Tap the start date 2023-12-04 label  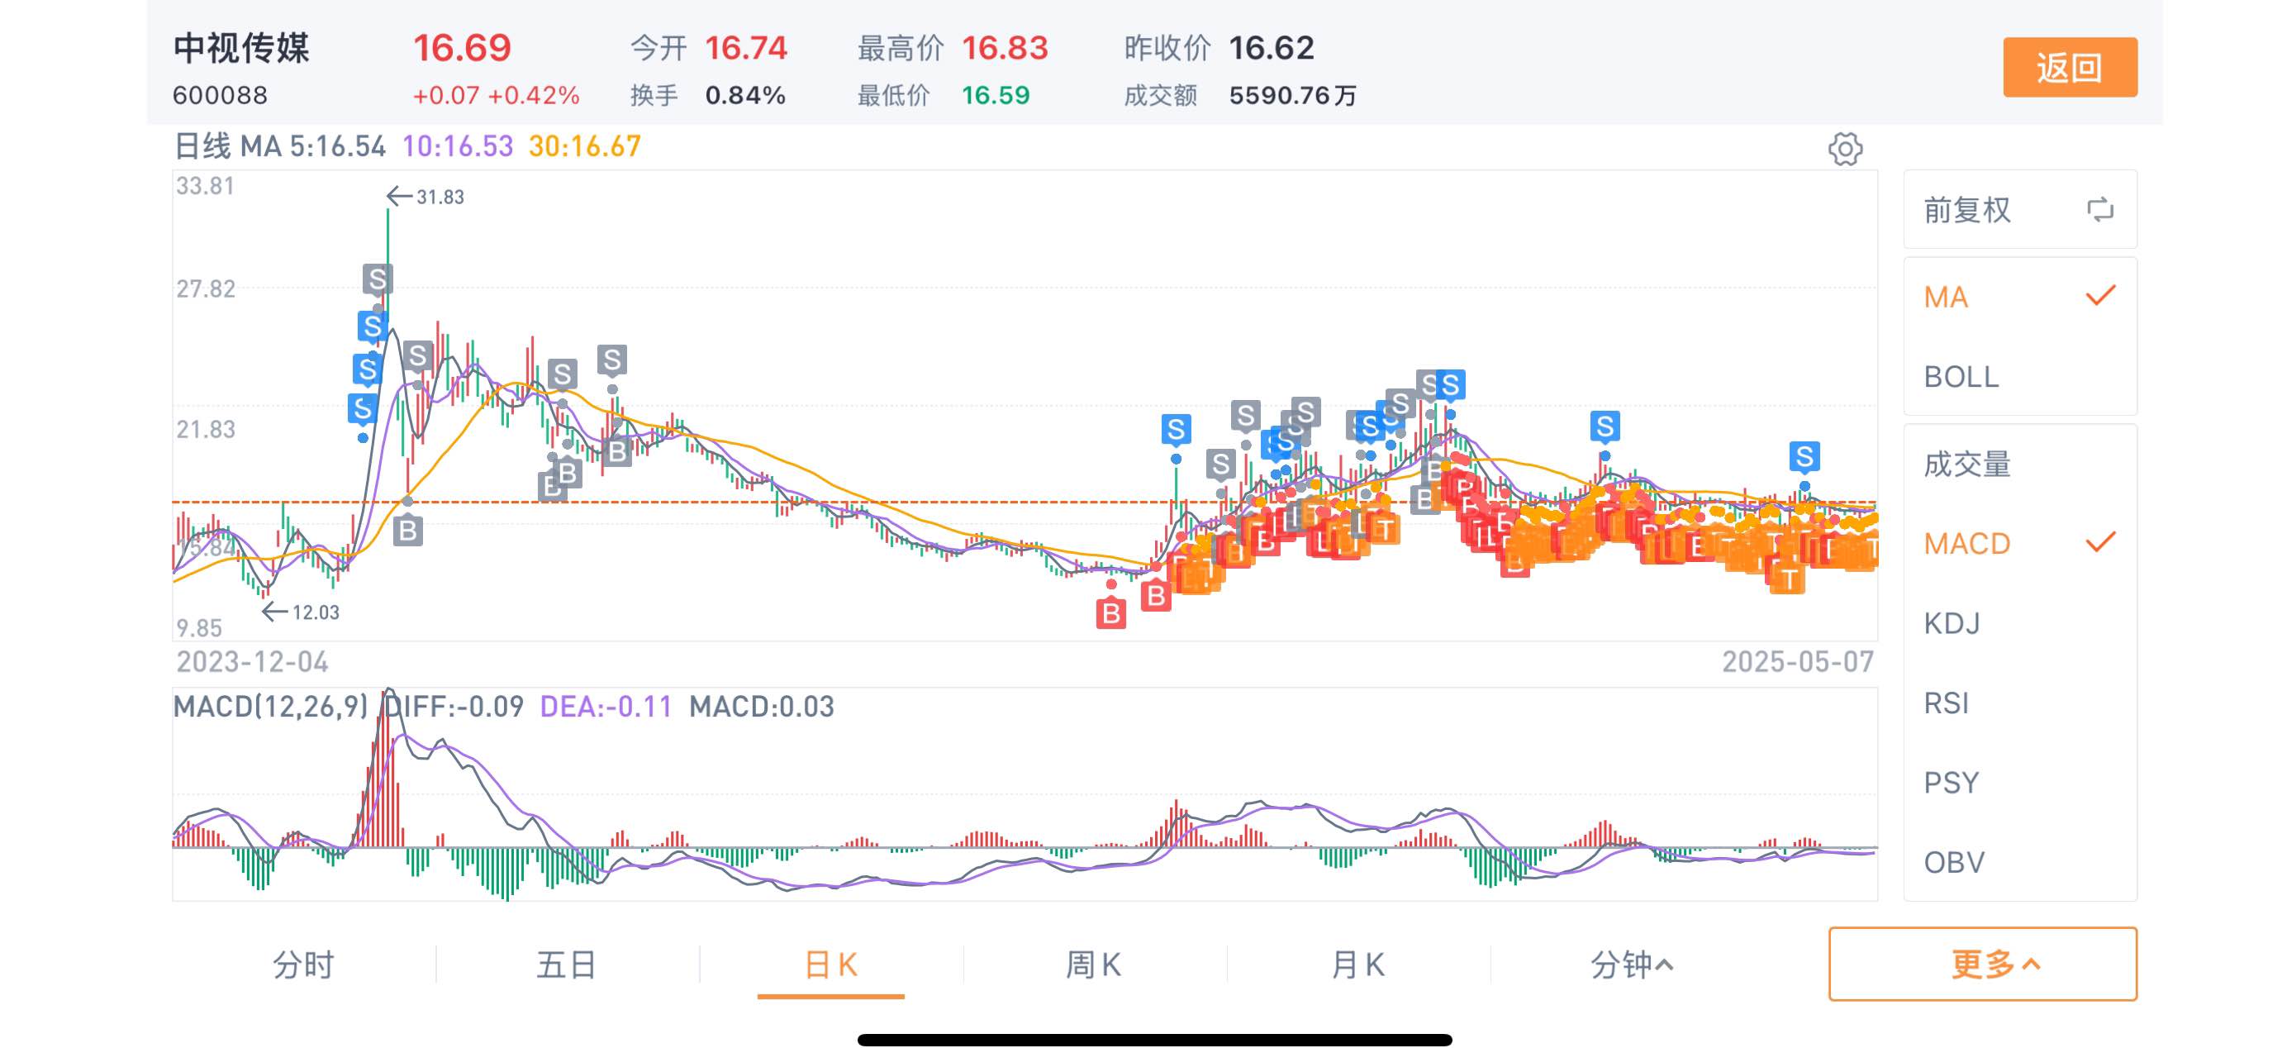tap(253, 662)
